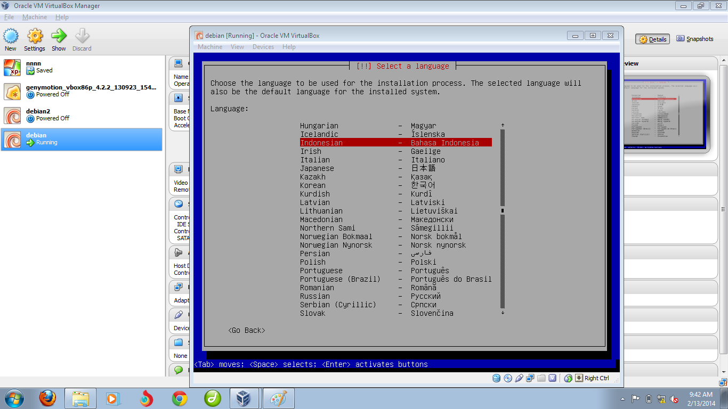Click the VirtualBox cube taskbar icon
The width and height of the screenshot is (728, 409).
[244, 398]
